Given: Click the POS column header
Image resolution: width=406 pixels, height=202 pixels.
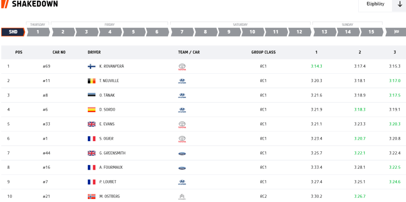Looking at the screenshot, I should (18, 53).
